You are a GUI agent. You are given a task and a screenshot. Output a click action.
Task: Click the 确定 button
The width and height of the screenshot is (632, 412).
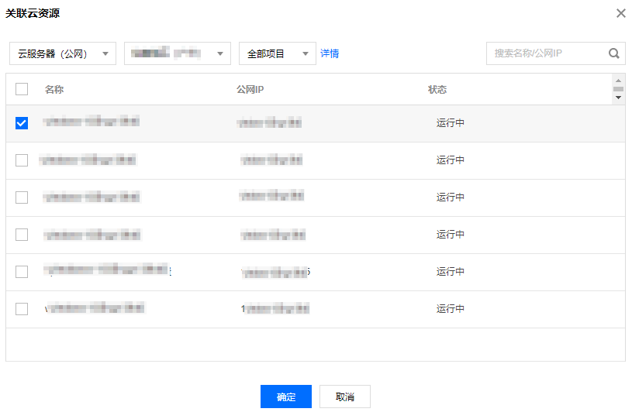(286, 397)
